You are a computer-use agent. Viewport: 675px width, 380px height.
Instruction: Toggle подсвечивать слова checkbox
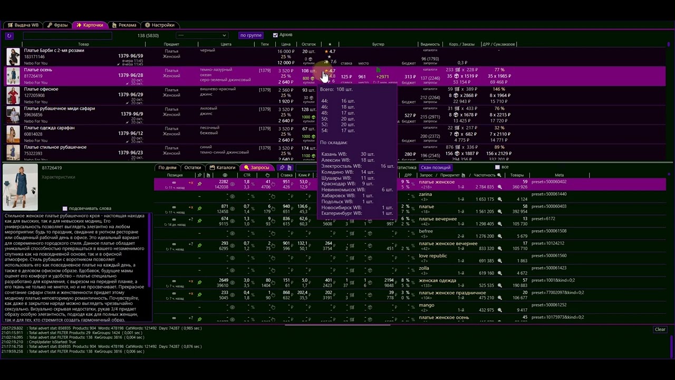point(65,208)
